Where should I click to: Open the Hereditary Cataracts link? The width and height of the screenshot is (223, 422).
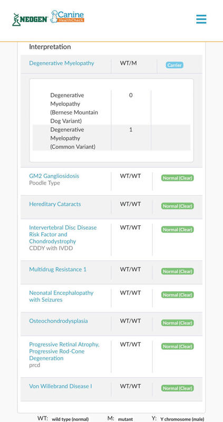pyautogui.click(x=55, y=204)
